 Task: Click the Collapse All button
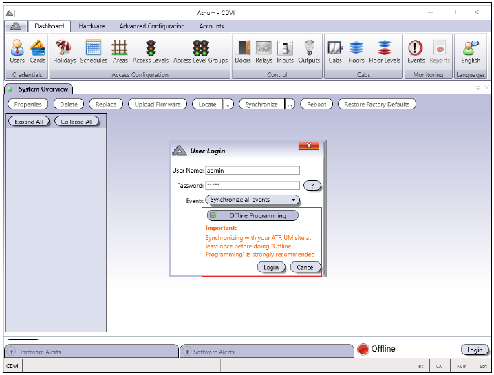(x=76, y=122)
